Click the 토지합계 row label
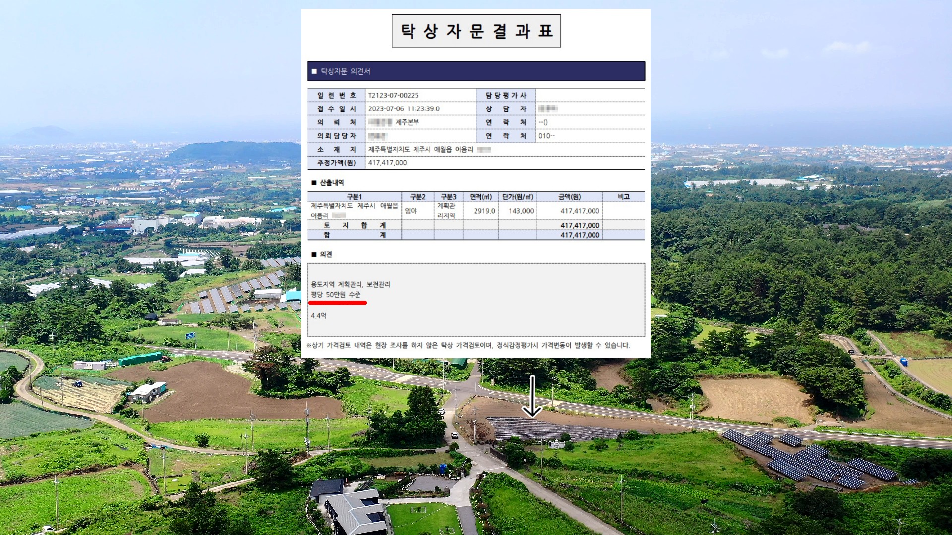The width and height of the screenshot is (952, 535). coord(354,225)
